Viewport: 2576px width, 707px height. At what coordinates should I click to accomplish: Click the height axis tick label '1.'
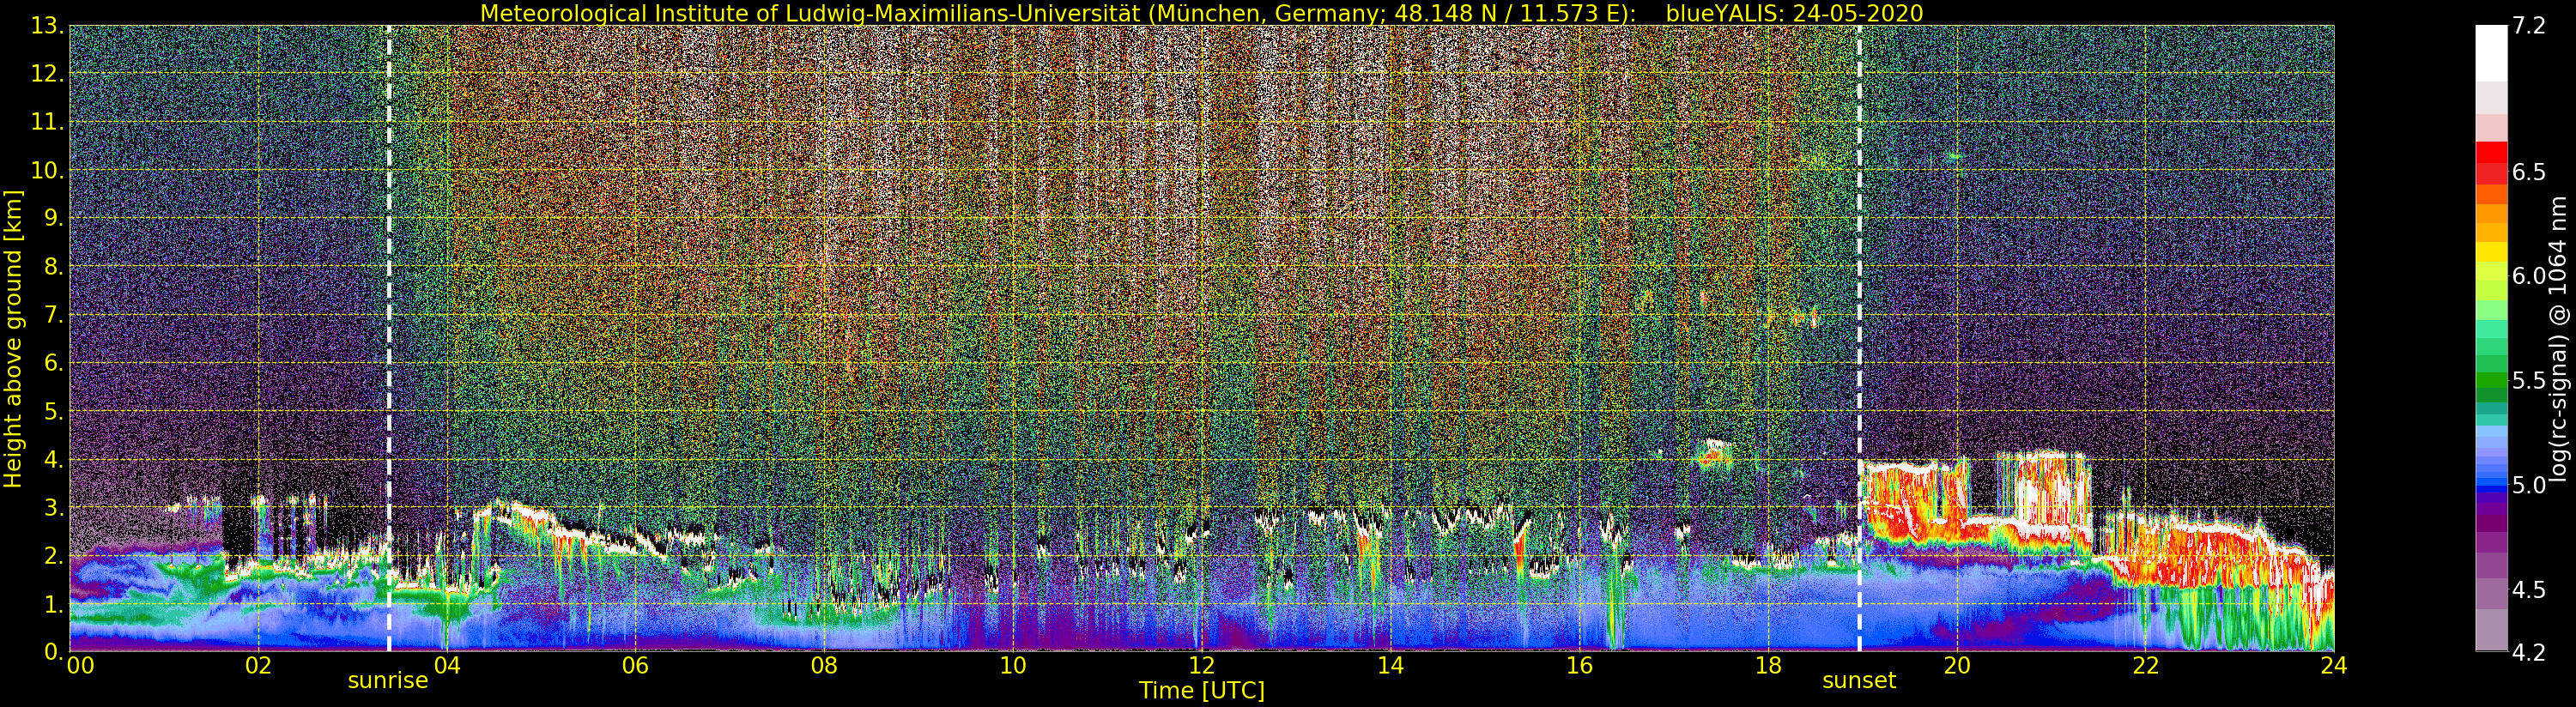(53, 603)
